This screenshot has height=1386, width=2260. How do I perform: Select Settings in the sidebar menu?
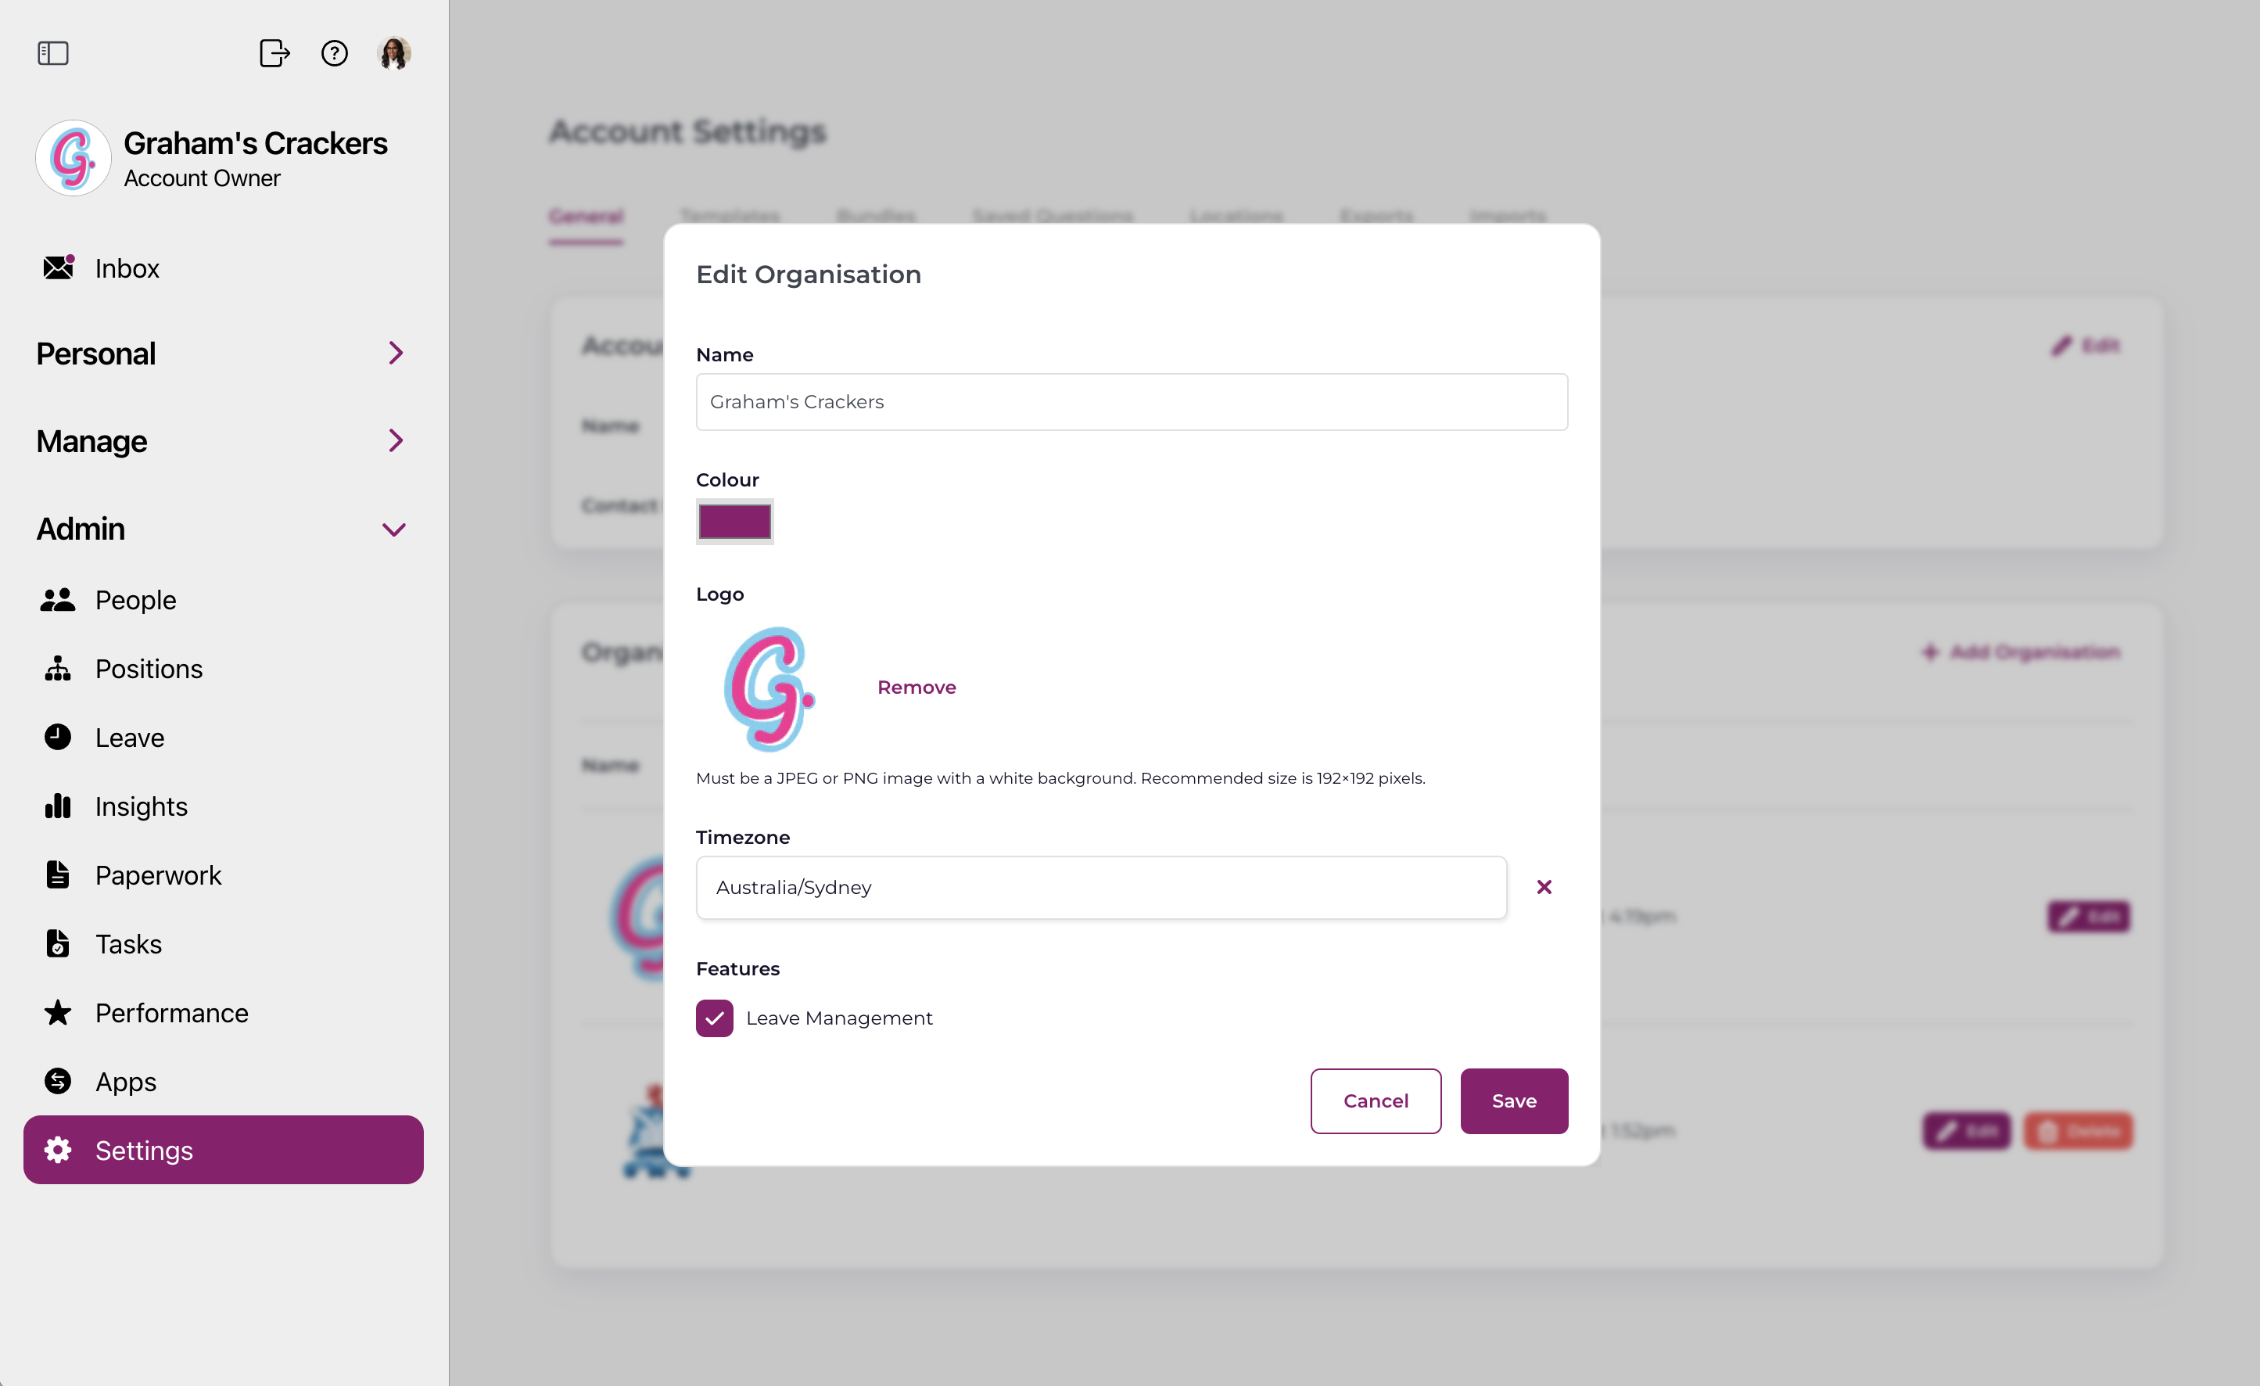pyautogui.click(x=223, y=1151)
